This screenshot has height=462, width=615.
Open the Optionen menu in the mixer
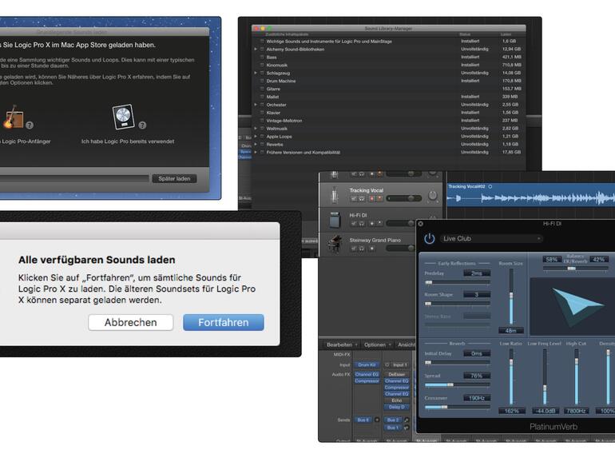pyautogui.click(x=377, y=345)
